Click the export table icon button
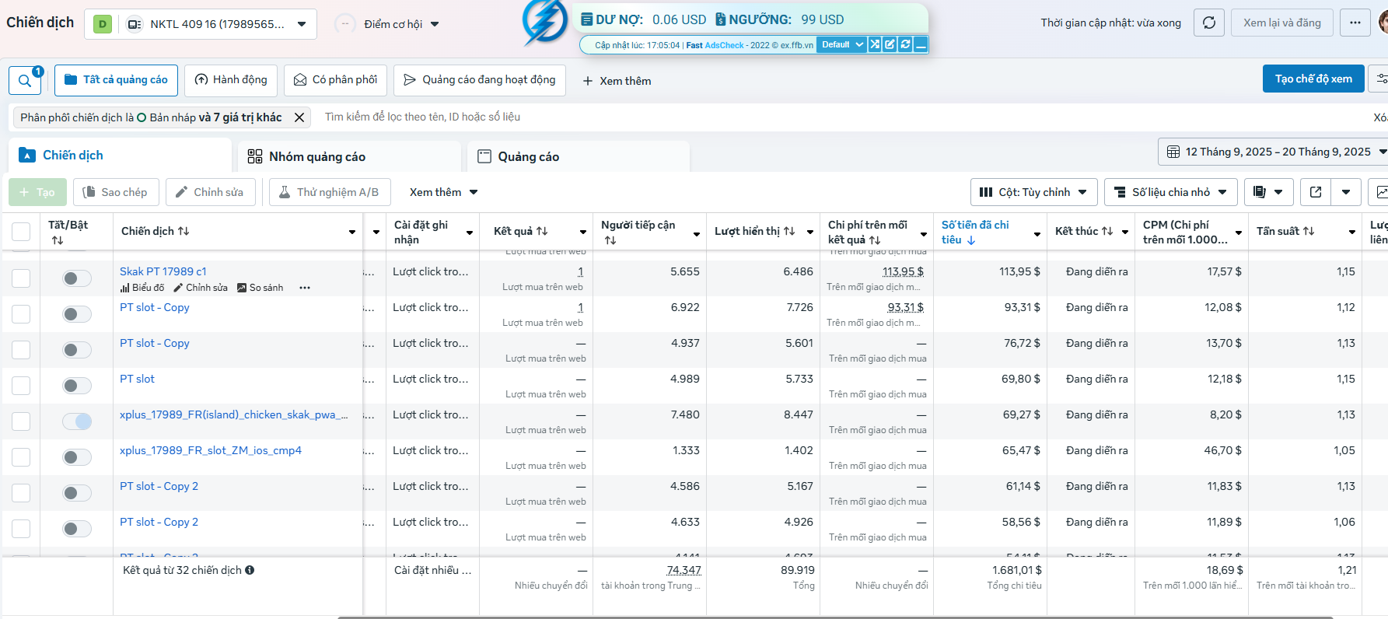This screenshot has height=619, width=1388. coord(1316,192)
